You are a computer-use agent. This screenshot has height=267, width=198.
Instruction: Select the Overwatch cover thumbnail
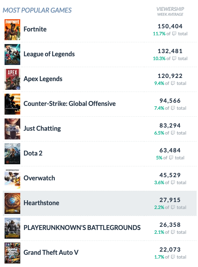pyautogui.click(x=12, y=179)
